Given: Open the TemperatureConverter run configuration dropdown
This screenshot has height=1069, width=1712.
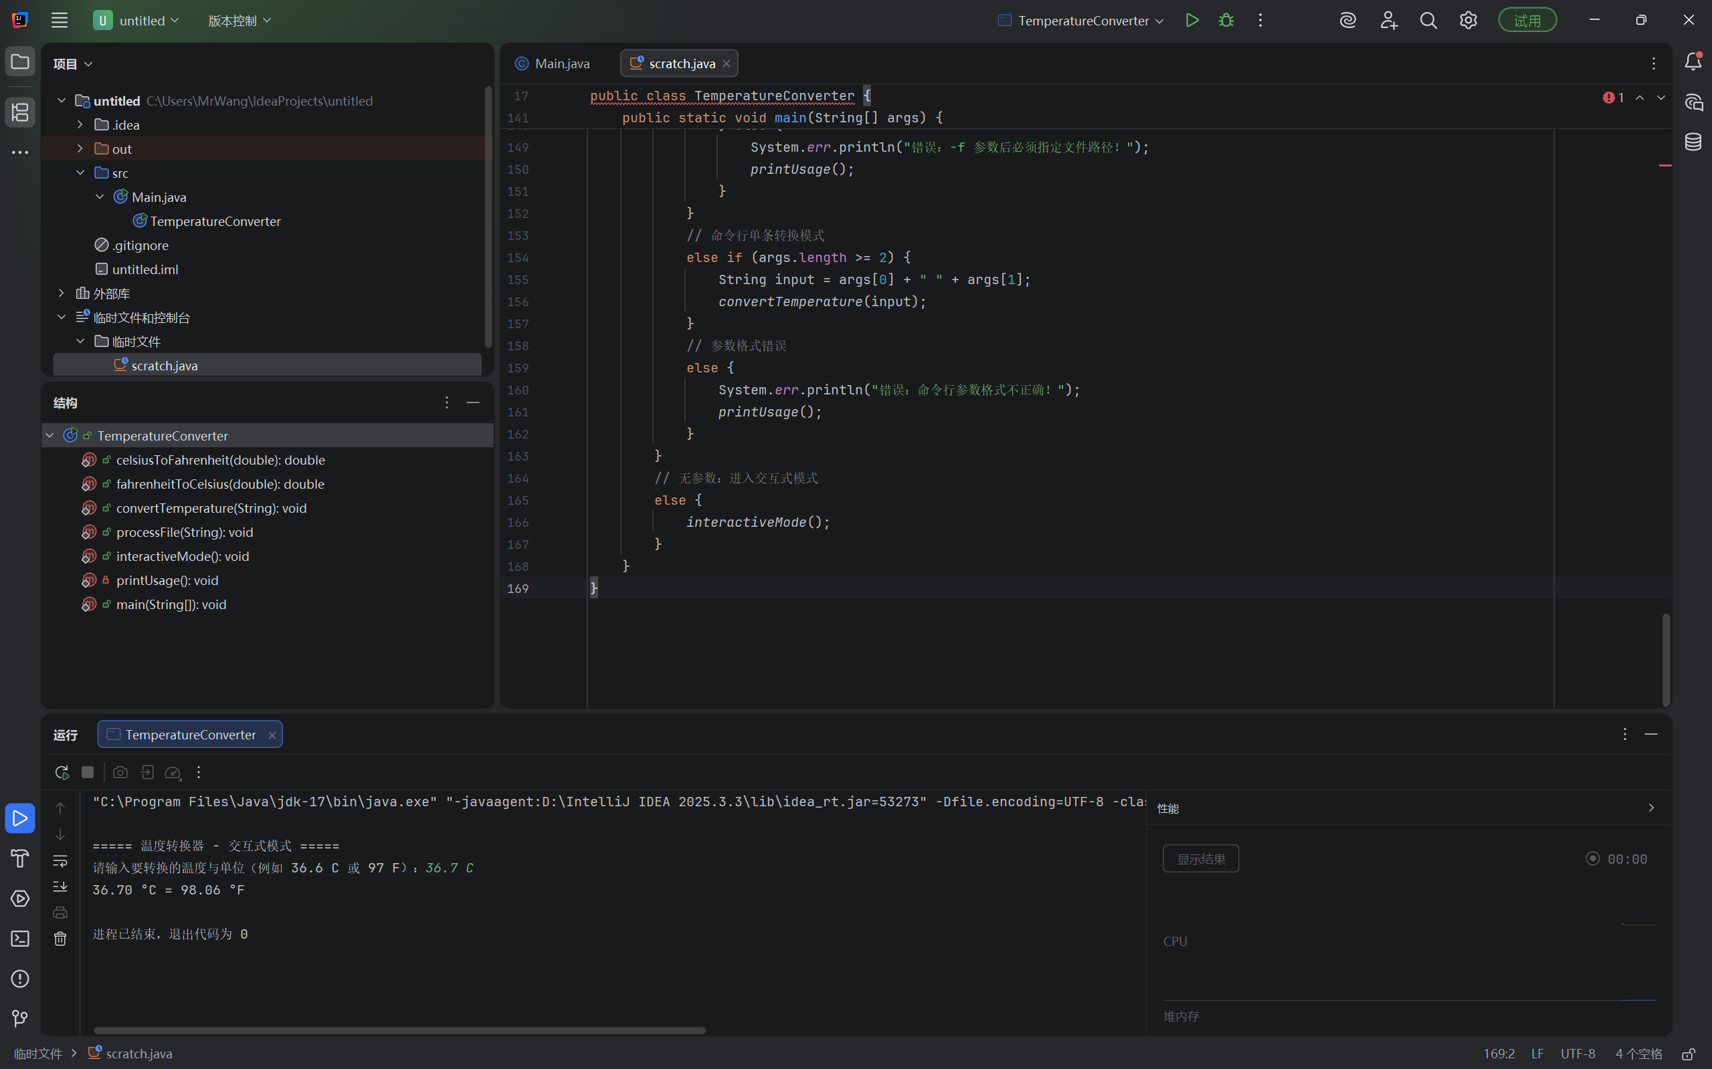Looking at the screenshot, I should tap(1082, 21).
